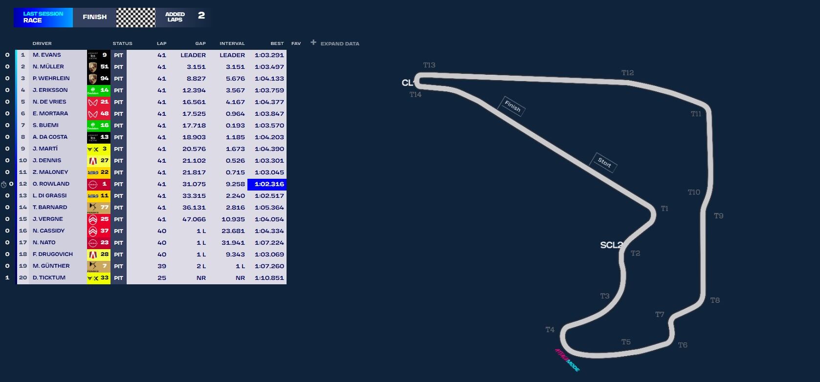Select driver D. Ticktum name
This screenshot has width=820, height=382.
pyautogui.click(x=49, y=278)
